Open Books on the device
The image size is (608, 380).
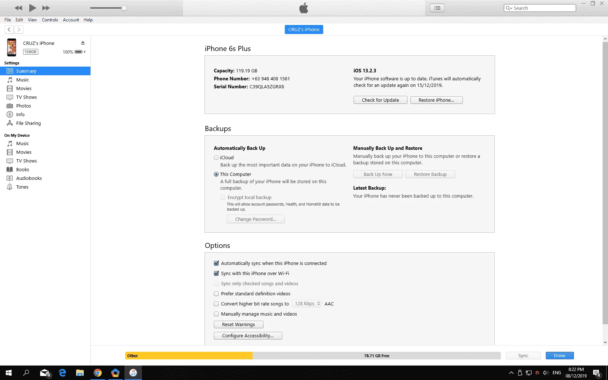[45, 169]
